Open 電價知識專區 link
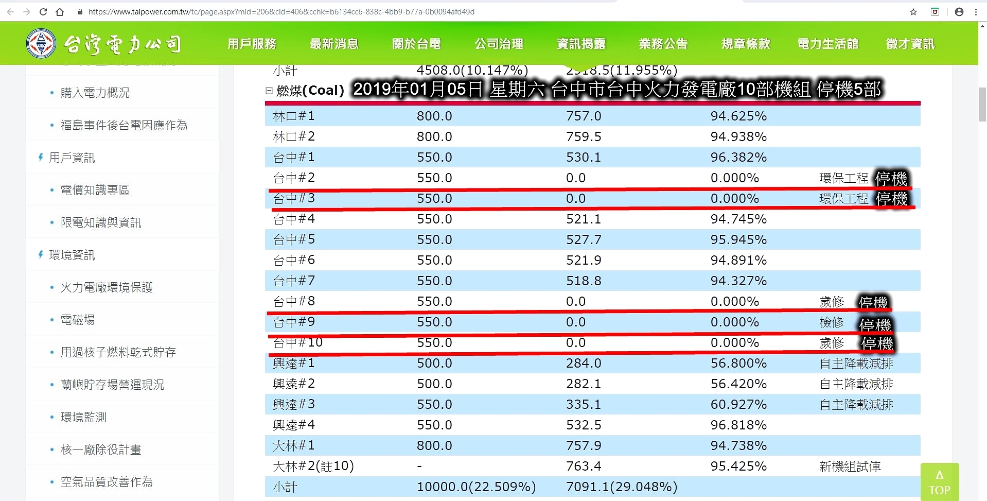 [95, 190]
